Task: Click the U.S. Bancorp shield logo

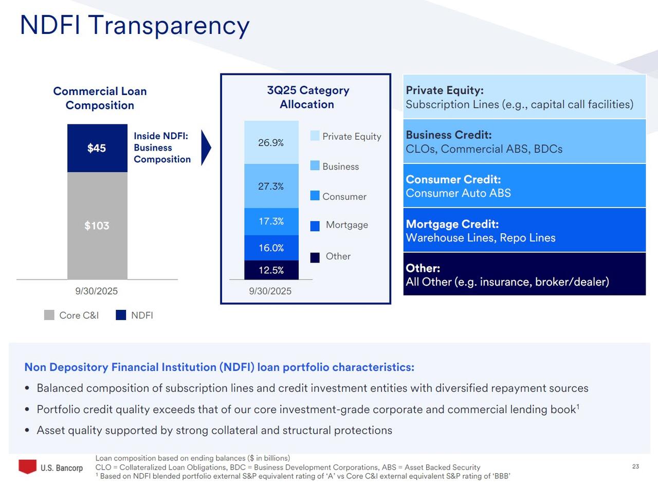Action: 28,467
